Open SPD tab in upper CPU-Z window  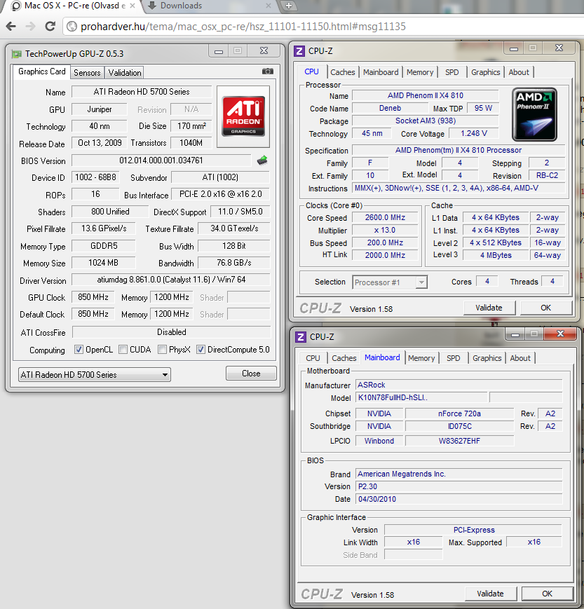pyautogui.click(x=452, y=72)
